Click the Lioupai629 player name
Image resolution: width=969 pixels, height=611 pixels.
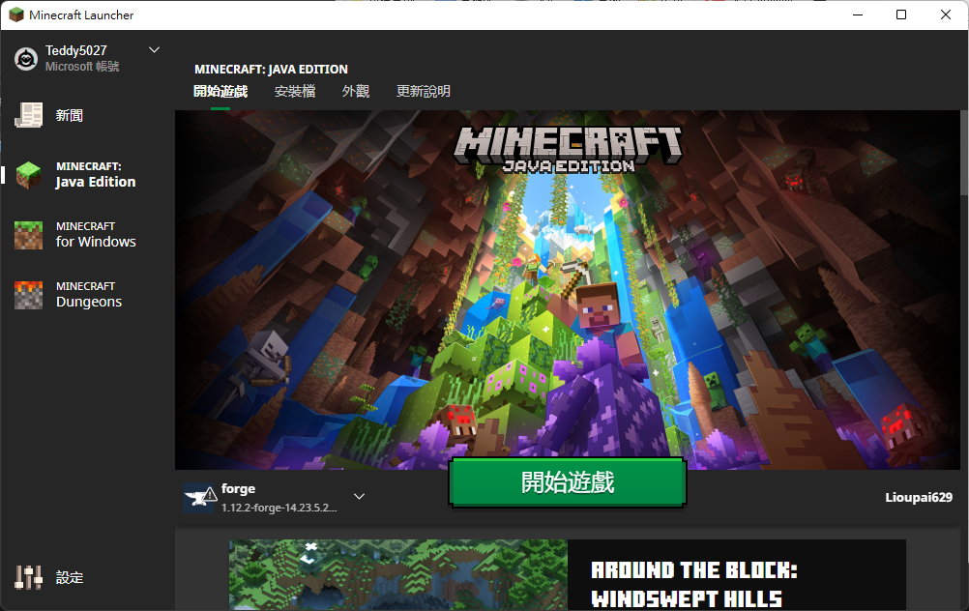(919, 497)
